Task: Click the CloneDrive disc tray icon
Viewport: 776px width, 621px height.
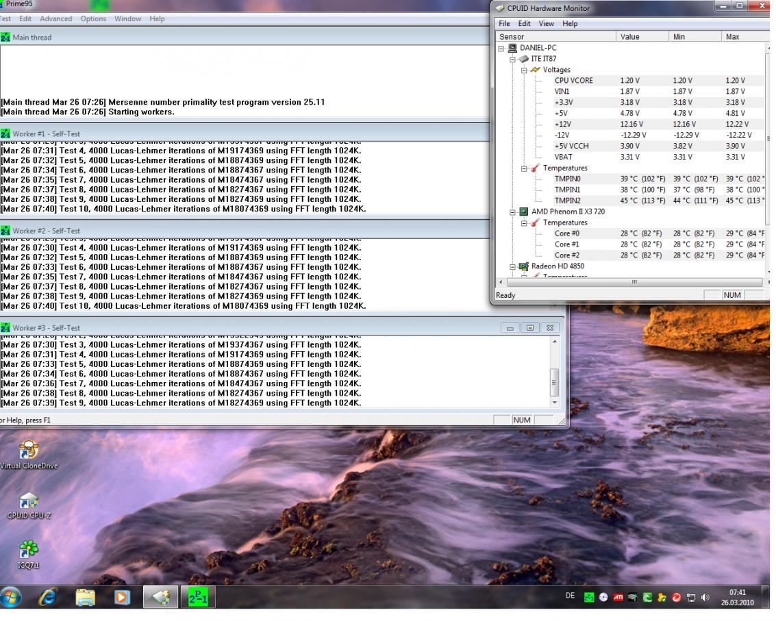Action: [x=603, y=597]
